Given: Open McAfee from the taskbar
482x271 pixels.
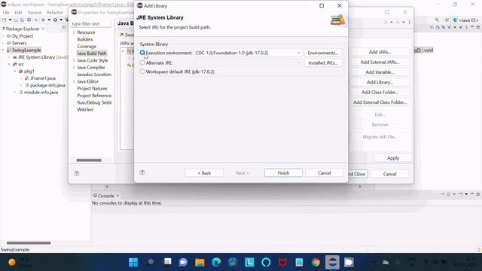Looking at the screenshot, I should tap(282, 263).
